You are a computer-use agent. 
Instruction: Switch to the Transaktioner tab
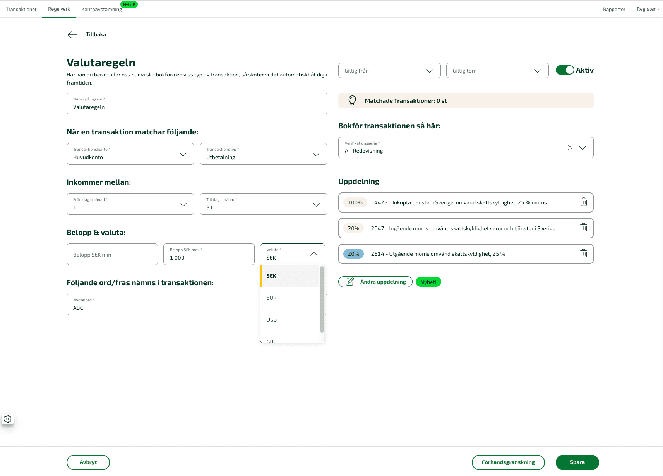coord(21,9)
